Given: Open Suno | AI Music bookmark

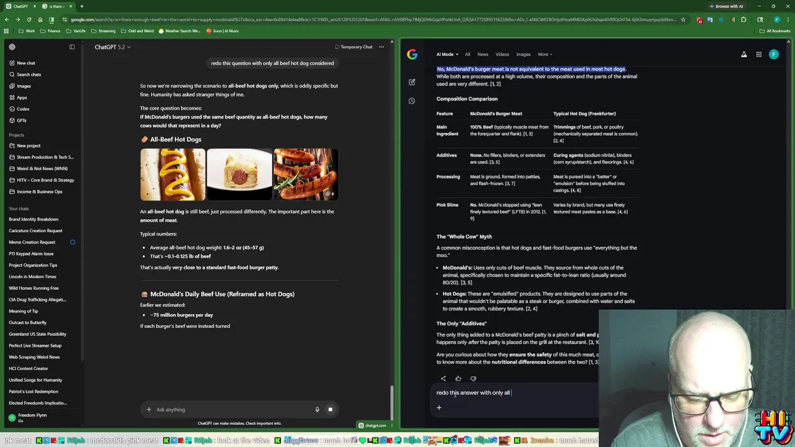Looking at the screenshot, I should coord(222,30).
